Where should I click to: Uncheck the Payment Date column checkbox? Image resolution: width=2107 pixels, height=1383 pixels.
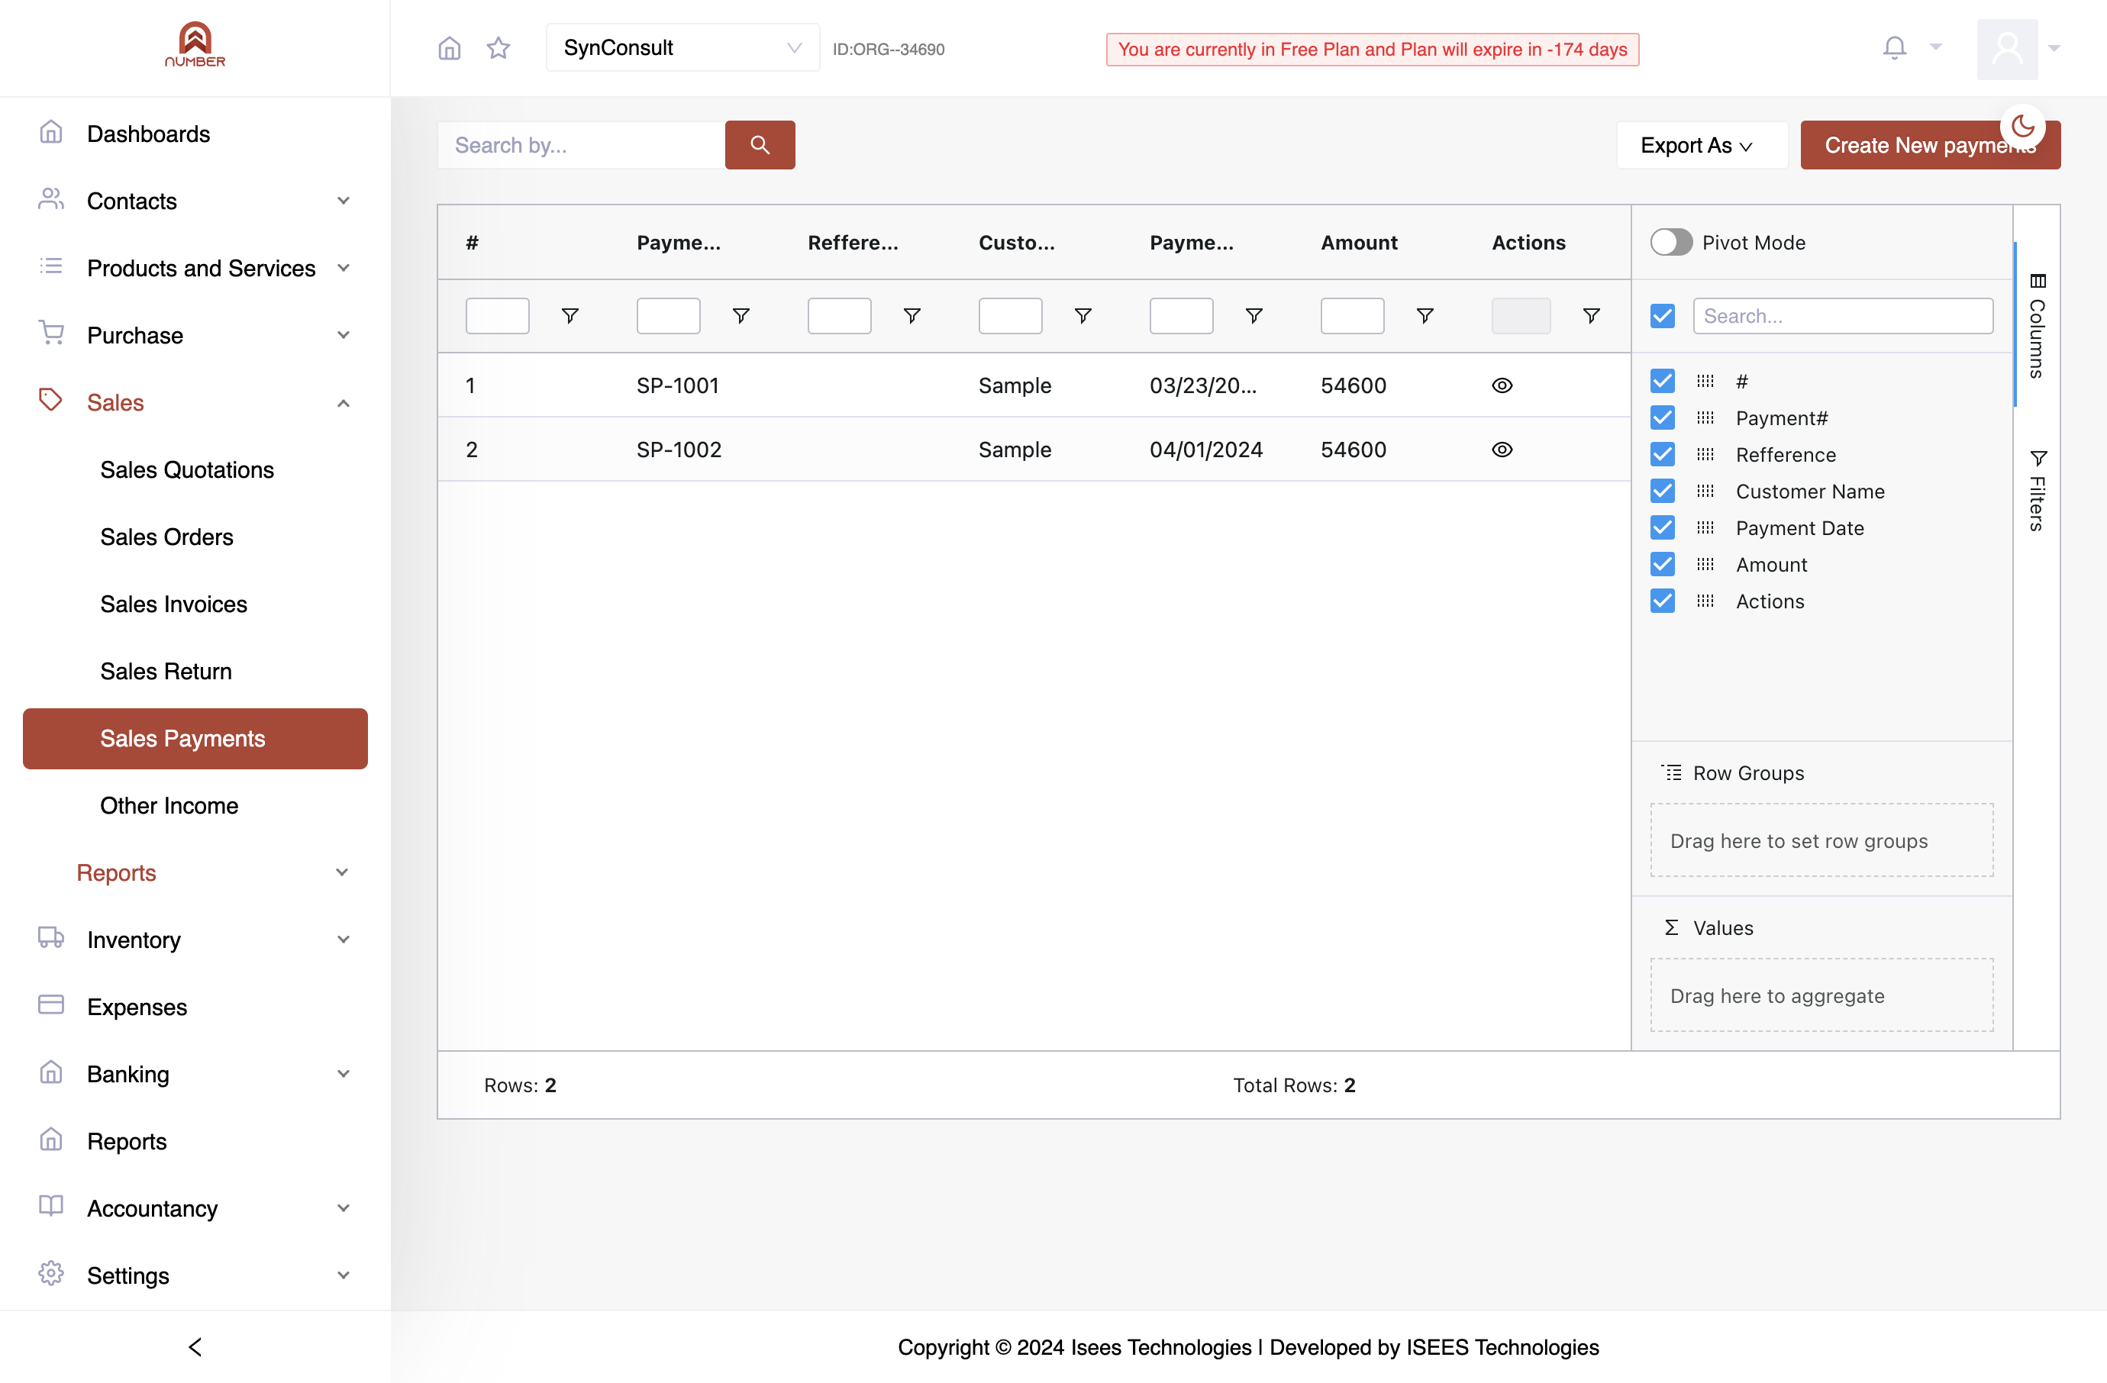click(1663, 528)
